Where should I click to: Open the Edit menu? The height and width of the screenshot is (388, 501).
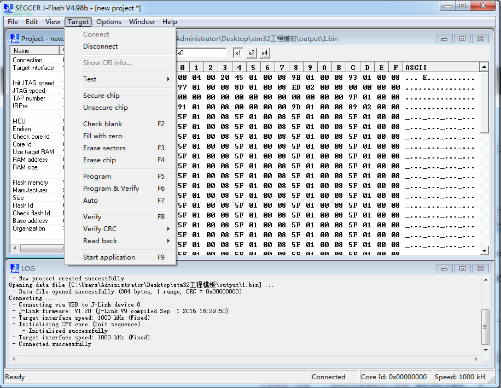pyautogui.click(x=32, y=22)
